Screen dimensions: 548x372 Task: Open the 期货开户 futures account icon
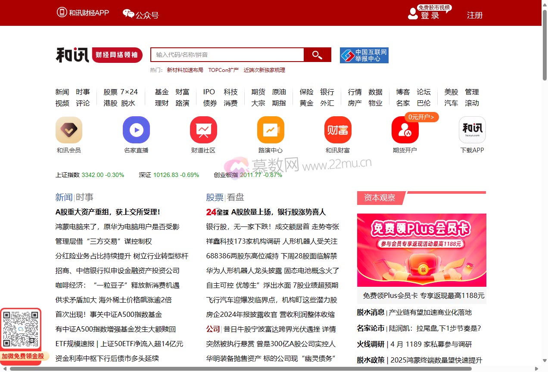tap(405, 130)
